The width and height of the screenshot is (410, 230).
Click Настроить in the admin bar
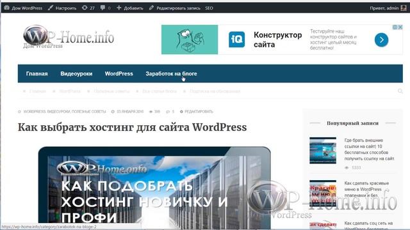[62, 8]
